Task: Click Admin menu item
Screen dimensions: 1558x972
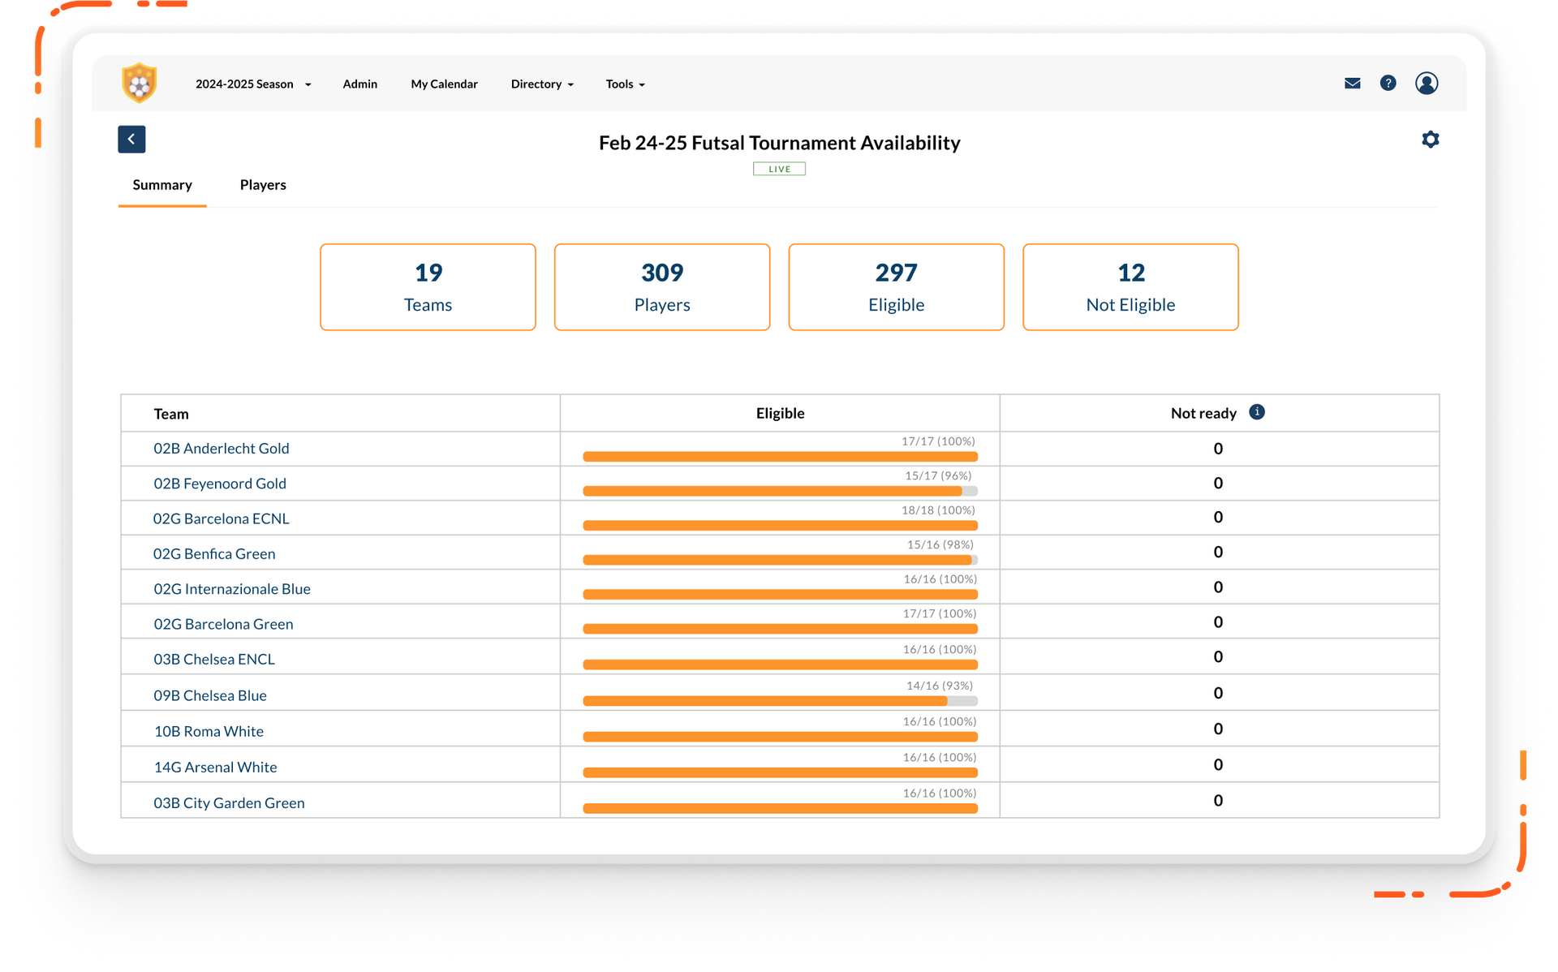Action: coord(359,84)
